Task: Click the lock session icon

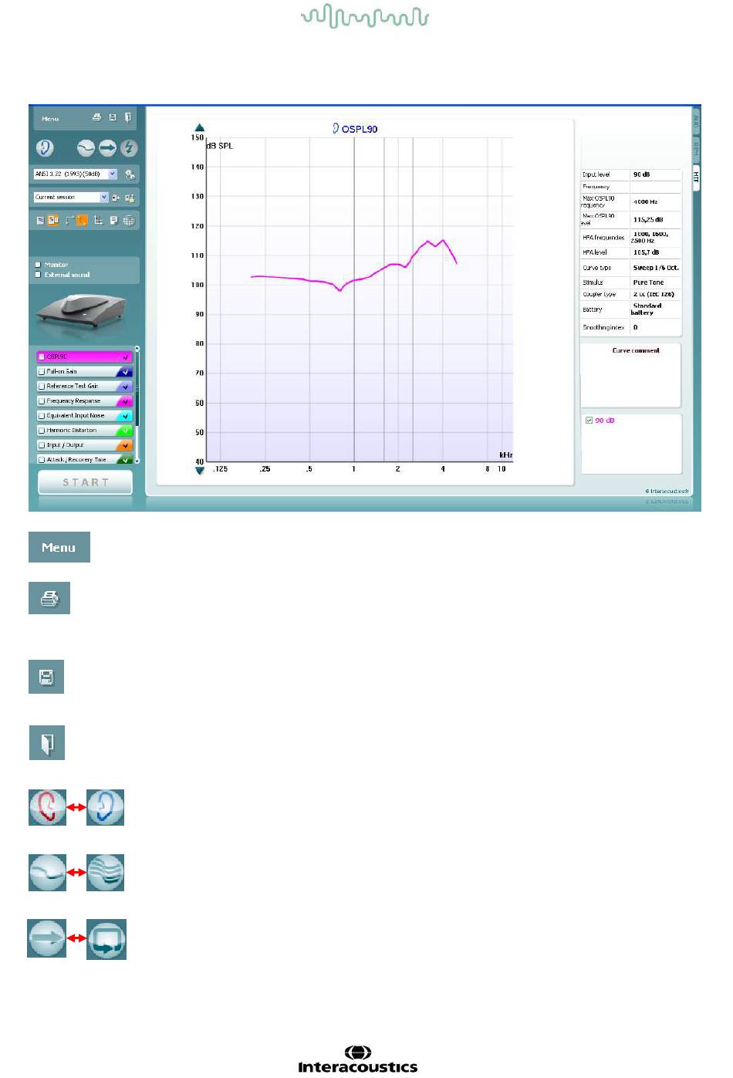Action: (x=129, y=198)
